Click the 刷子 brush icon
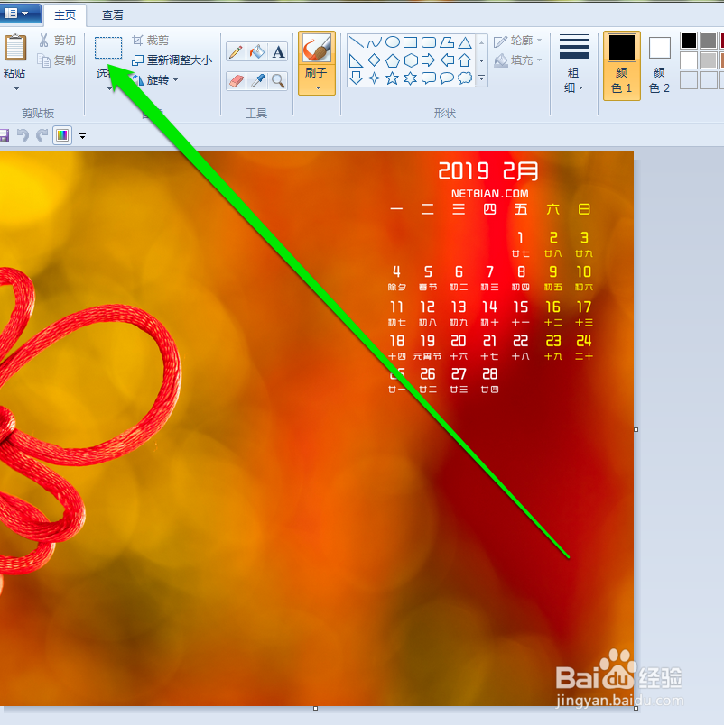Viewport: 724px width, 725px height. coord(317,48)
